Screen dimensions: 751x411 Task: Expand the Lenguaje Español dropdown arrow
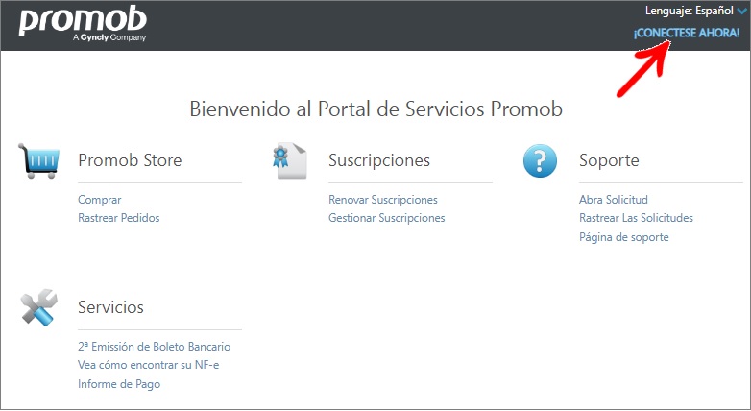pyautogui.click(x=742, y=11)
